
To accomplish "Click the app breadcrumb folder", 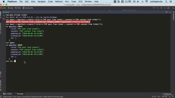I will coord(11,8).
